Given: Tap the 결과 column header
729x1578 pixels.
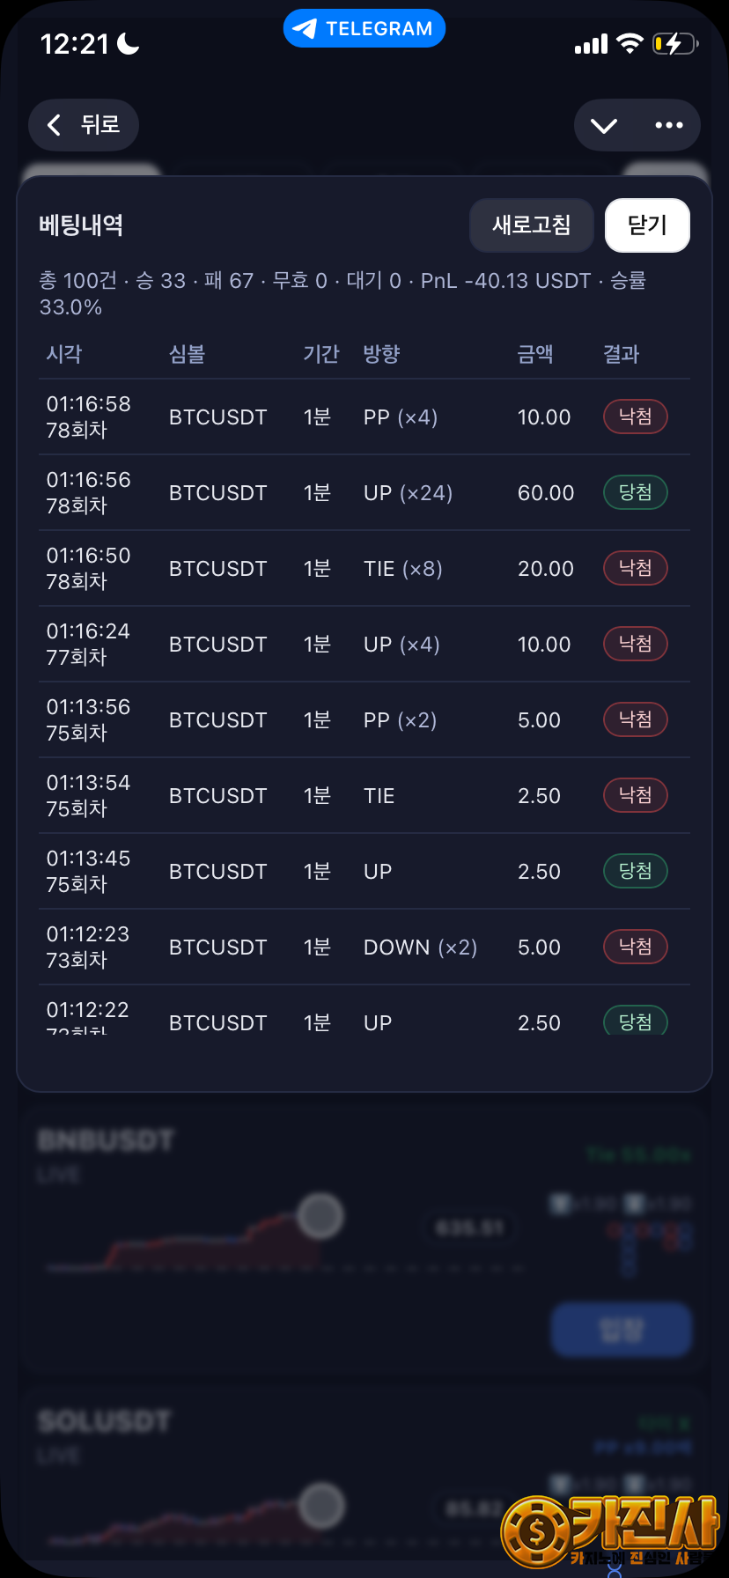Looking at the screenshot, I should pyautogui.click(x=621, y=354).
